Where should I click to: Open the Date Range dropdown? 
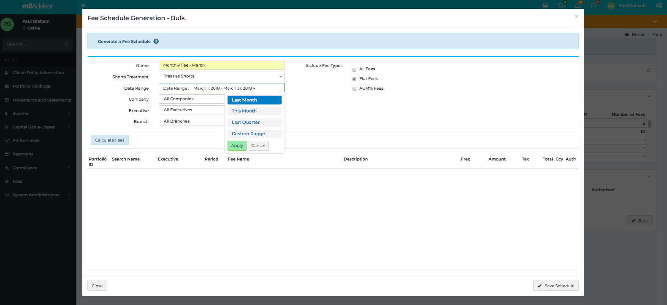(x=221, y=88)
